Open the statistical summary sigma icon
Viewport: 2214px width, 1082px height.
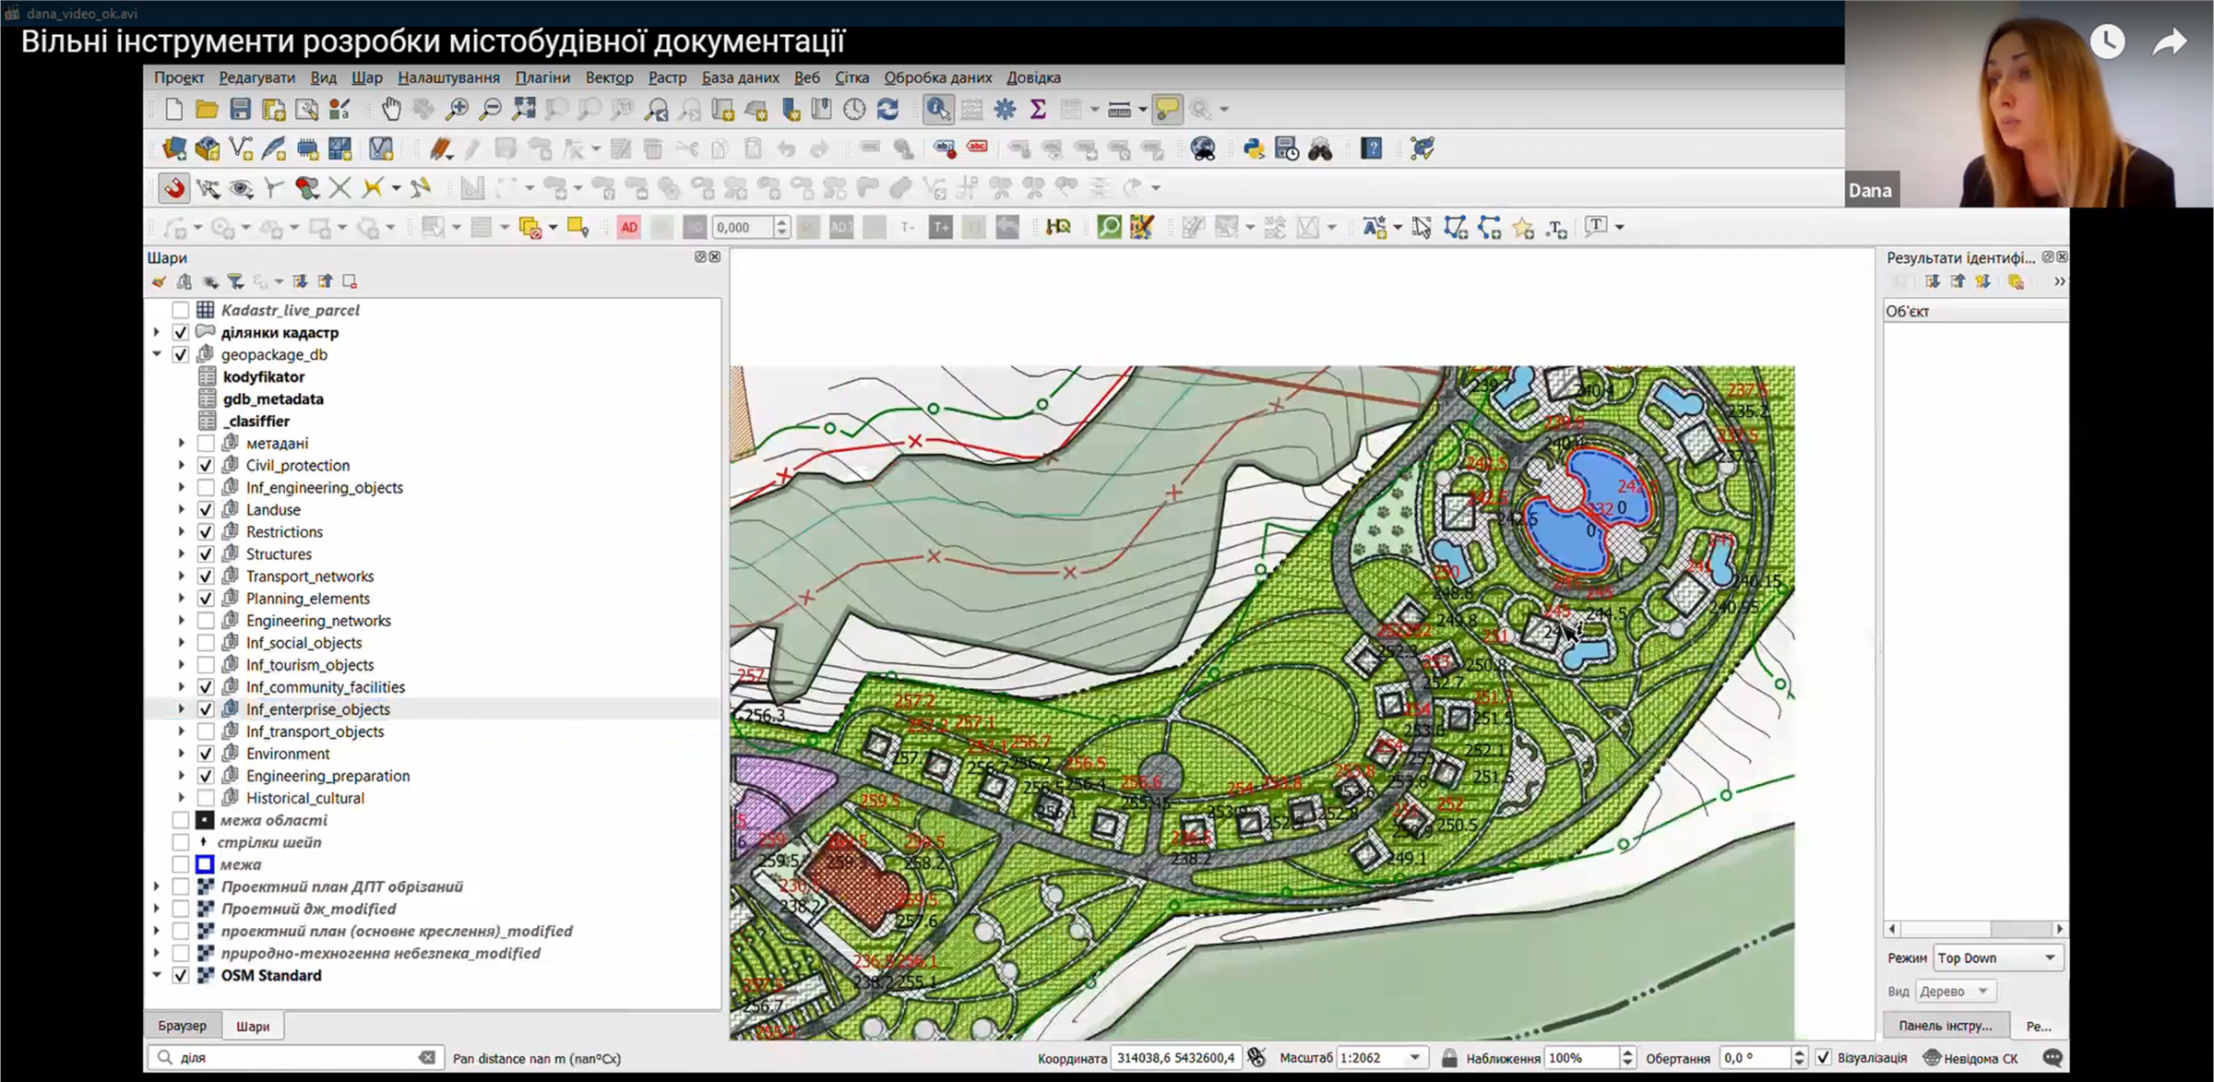pos(1038,110)
